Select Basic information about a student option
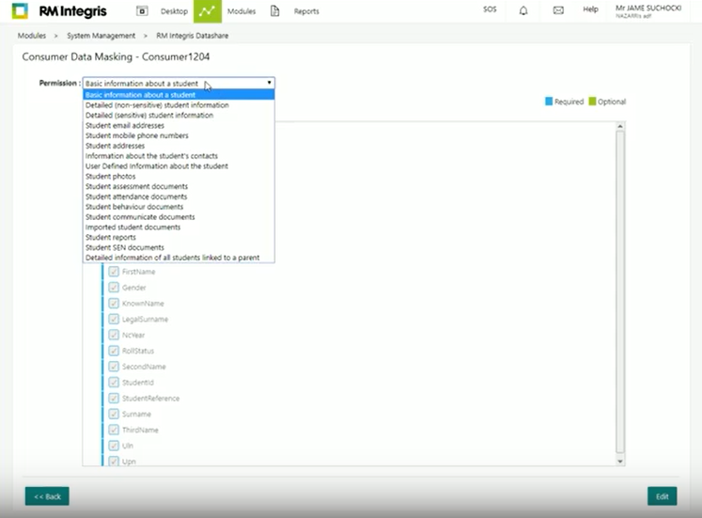 [x=179, y=94]
